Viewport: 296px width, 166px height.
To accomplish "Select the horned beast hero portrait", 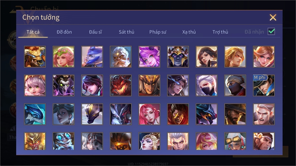I will tap(35, 57).
